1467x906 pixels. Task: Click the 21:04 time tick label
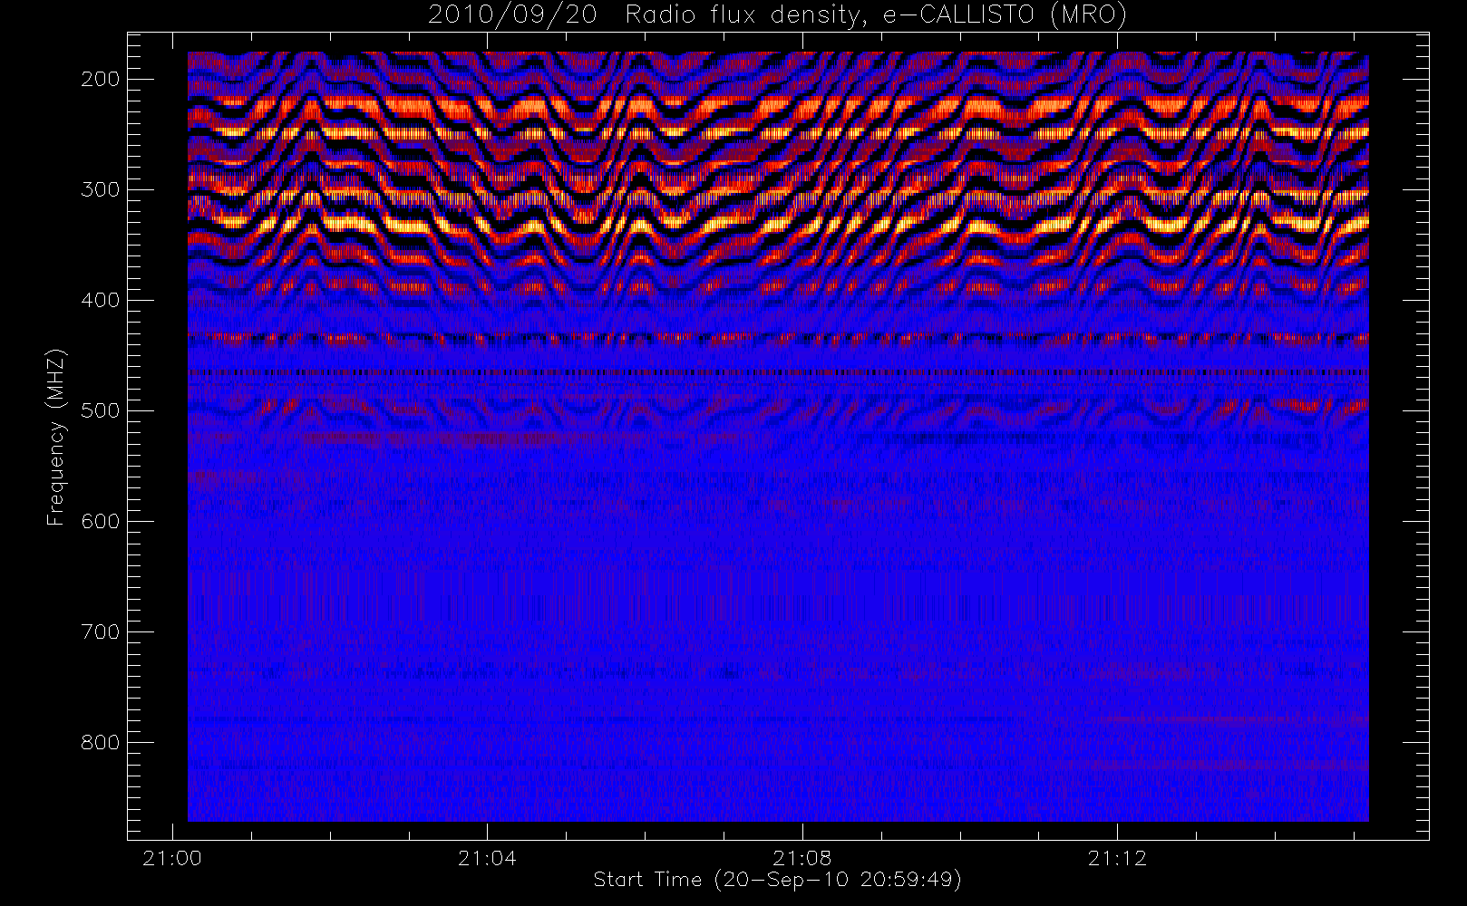tap(487, 858)
